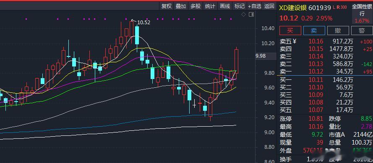Click 跌停 limit-down value 8.85
This screenshot has height=163, width=373.
tap(366, 119)
